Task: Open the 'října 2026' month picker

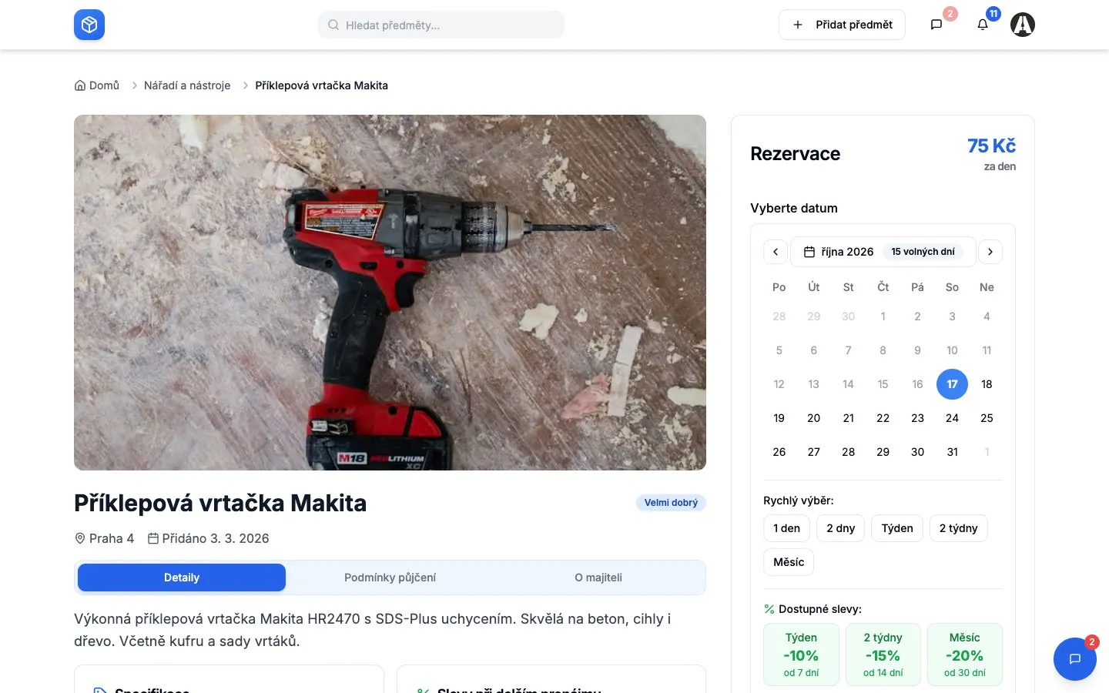Action: (x=883, y=252)
